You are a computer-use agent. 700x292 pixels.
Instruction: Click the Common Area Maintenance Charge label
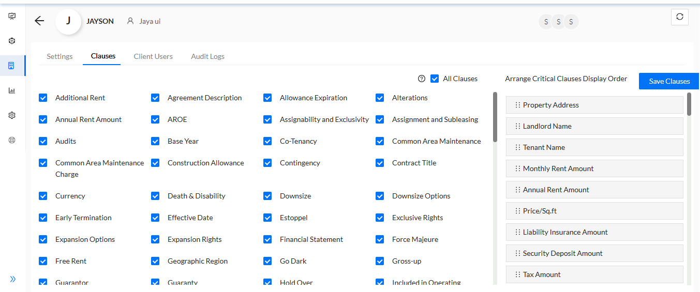(100, 168)
